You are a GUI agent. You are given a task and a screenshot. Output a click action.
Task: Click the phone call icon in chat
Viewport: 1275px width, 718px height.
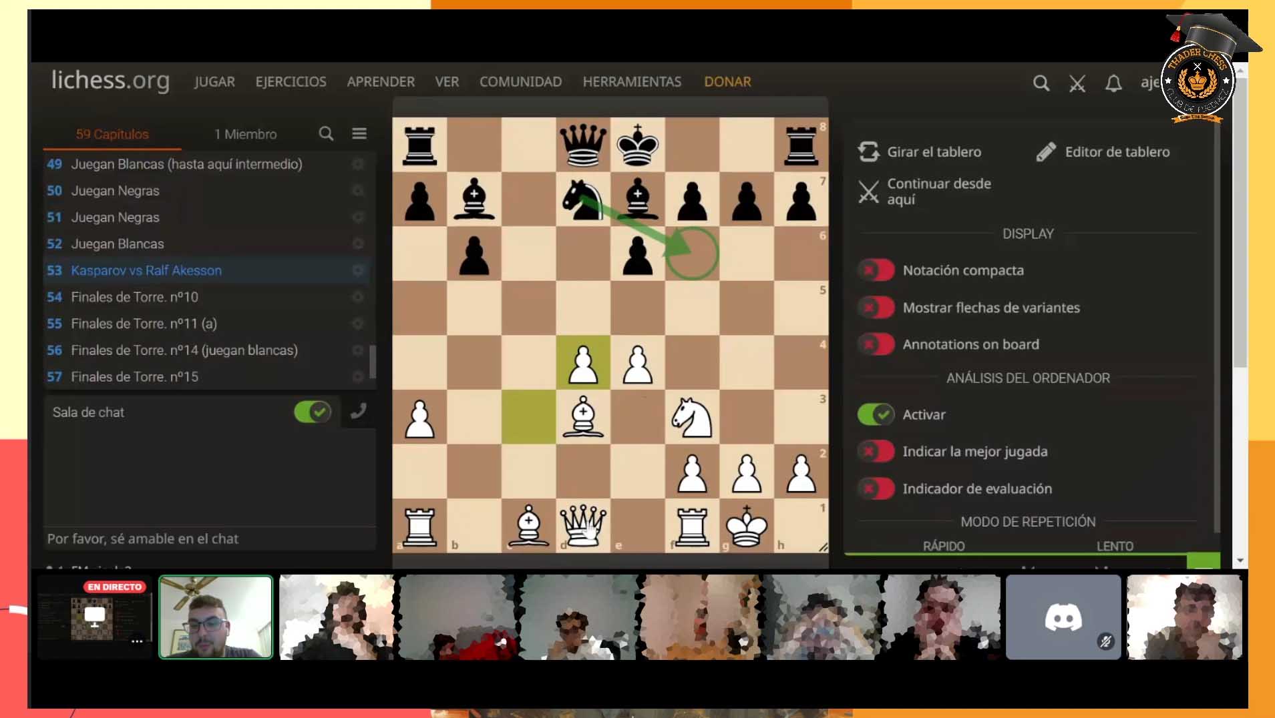coord(359,412)
